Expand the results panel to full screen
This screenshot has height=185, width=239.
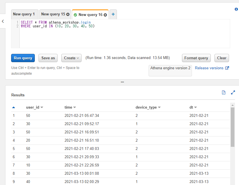point(233,92)
